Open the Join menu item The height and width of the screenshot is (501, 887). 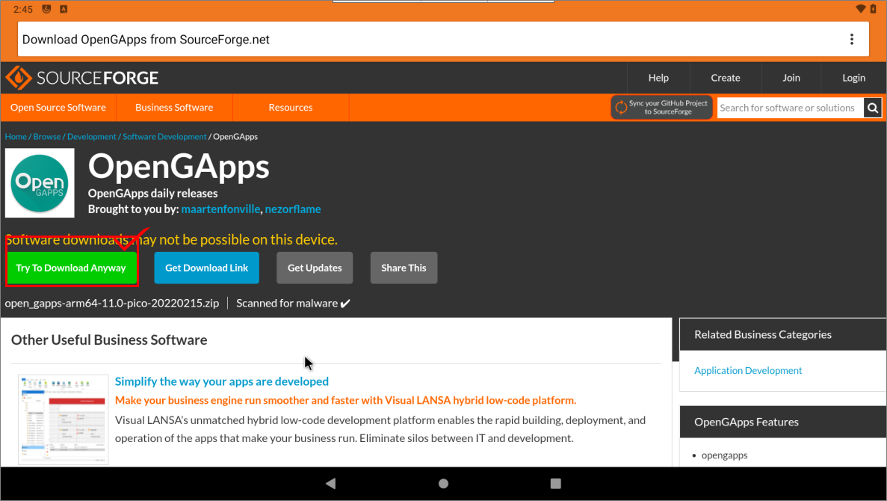[791, 78]
